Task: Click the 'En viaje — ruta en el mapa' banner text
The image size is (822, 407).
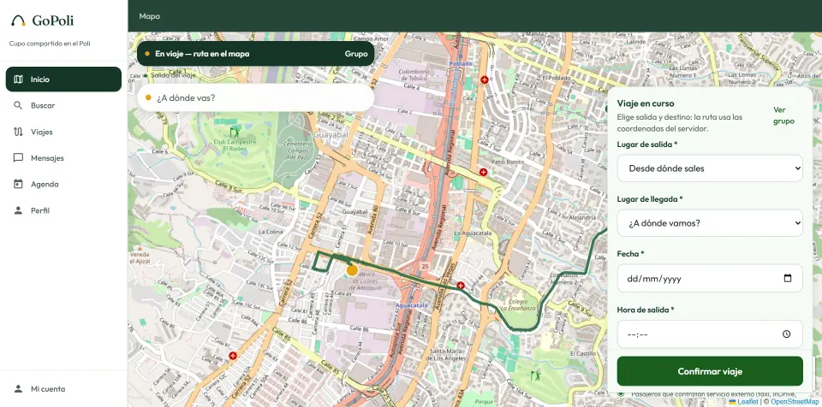Action: point(202,53)
